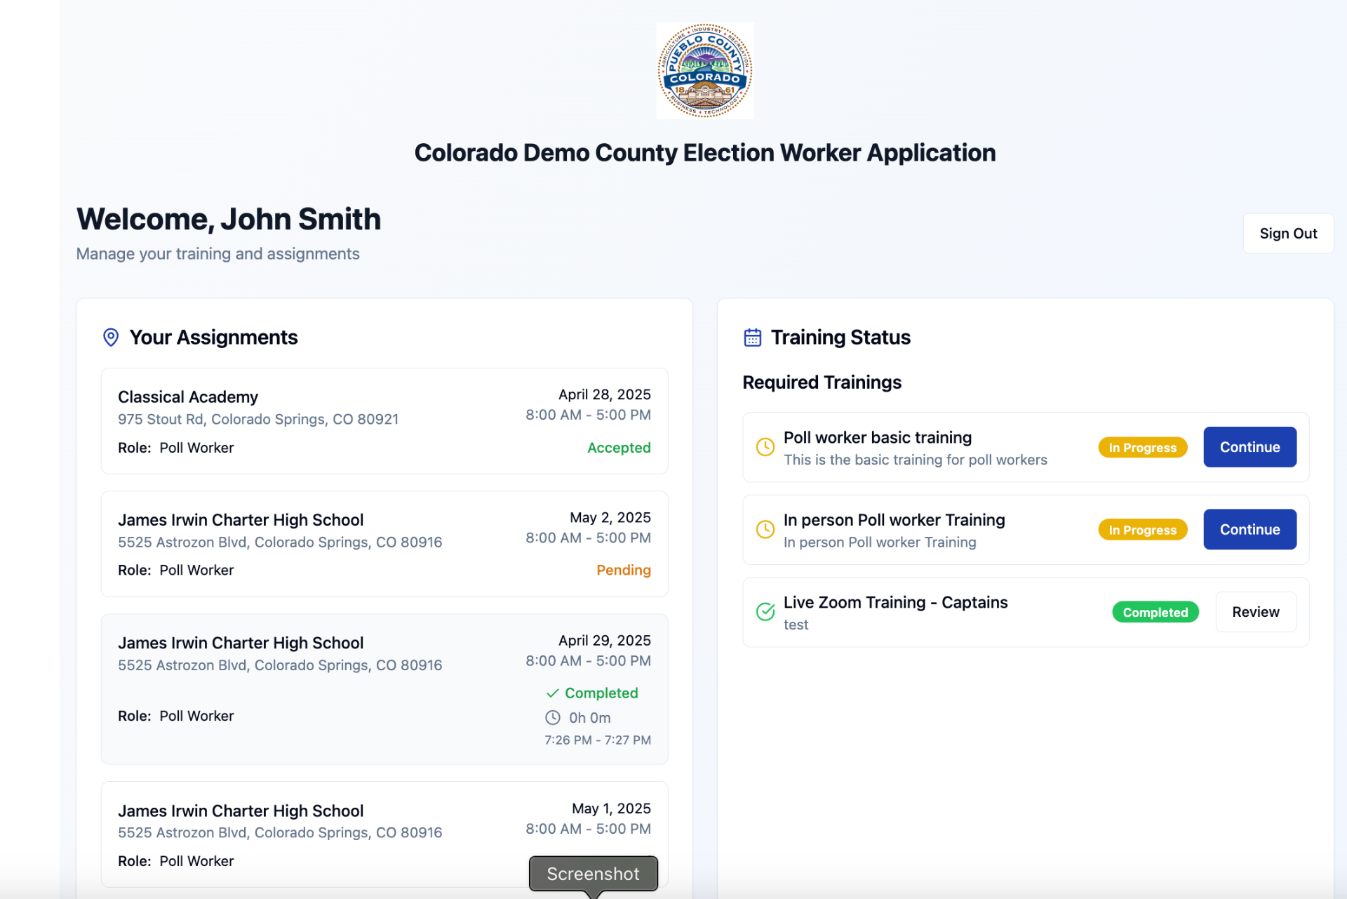The image size is (1347, 899).
Task: Review the Live Zoom Training - Captains
Action: [x=1255, y=612]
